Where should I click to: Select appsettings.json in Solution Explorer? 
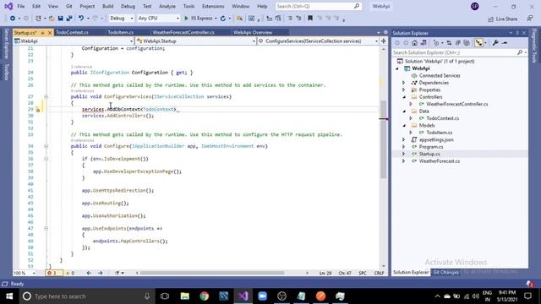tap(436, 139)
